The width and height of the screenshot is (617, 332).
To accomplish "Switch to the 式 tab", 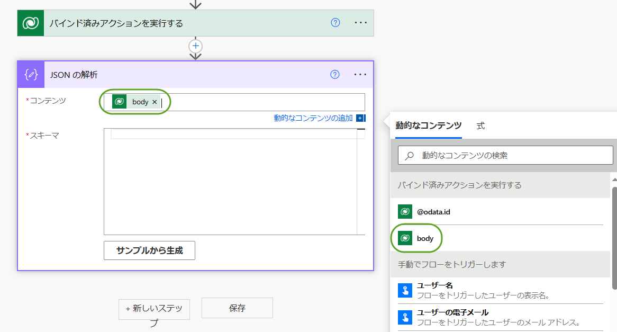I will pyautogui.click(x=480, y=126).
